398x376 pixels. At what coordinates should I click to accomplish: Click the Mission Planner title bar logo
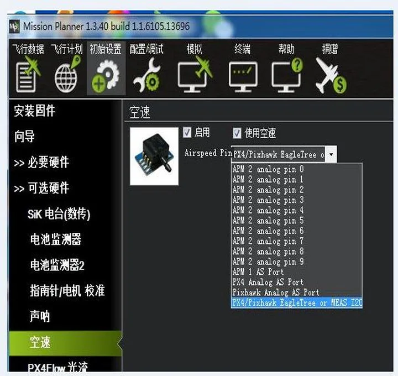(14, 27)
